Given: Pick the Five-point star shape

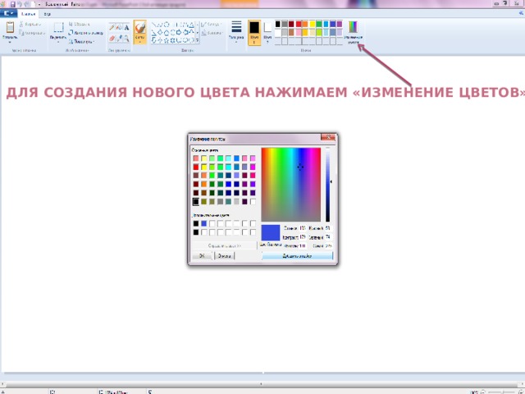Looking at the screenshot, I should [x=167, y=40].
